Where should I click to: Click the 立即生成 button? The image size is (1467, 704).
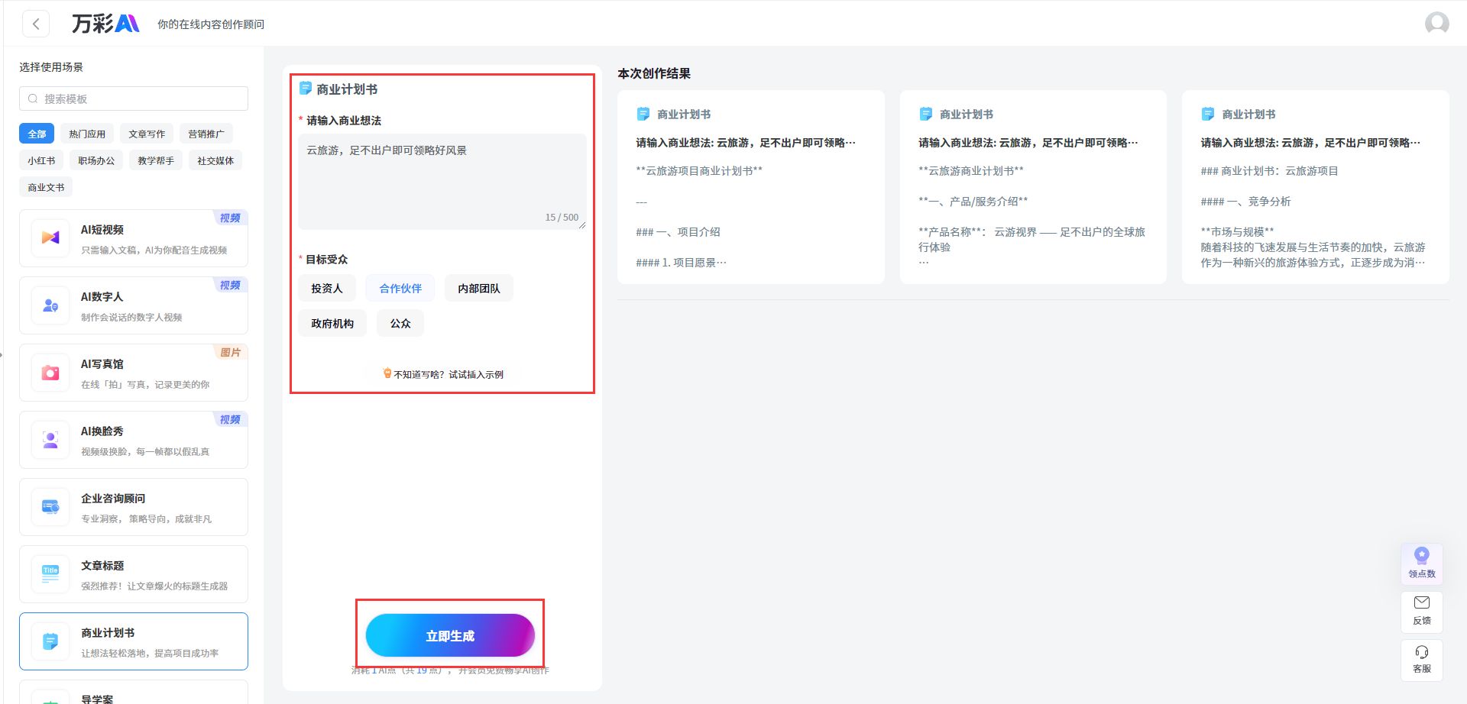click(450, 635)
